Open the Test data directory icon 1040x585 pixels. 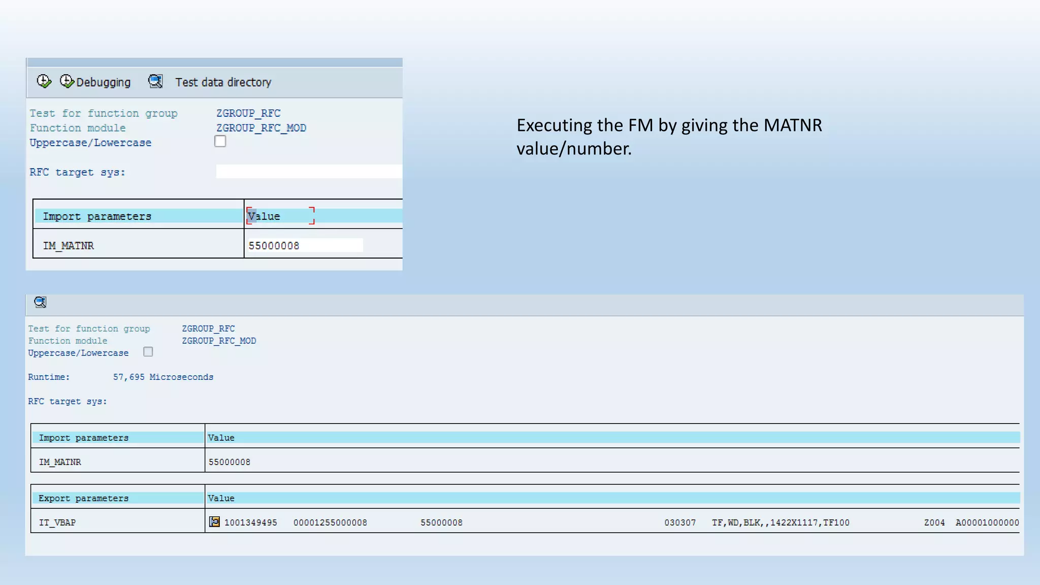tap(155, 81)
